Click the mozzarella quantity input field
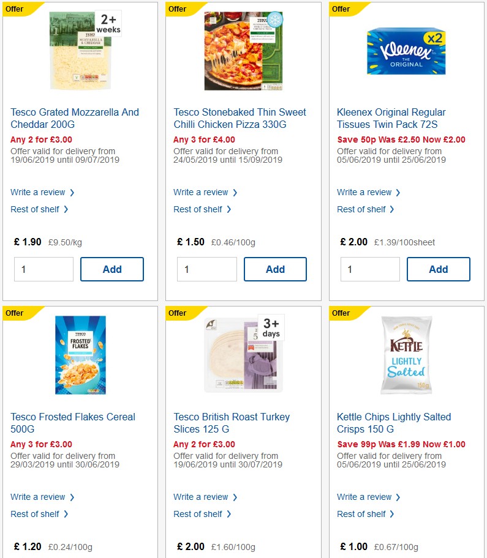The height and width of the screenshot is (558, 487). coord(43,269)
